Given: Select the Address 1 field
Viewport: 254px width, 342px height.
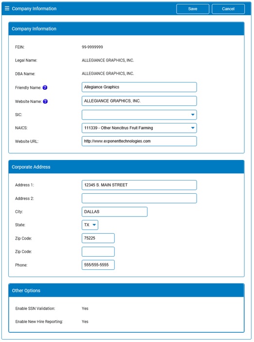Looking at the screenshot, I should [139, 185].
